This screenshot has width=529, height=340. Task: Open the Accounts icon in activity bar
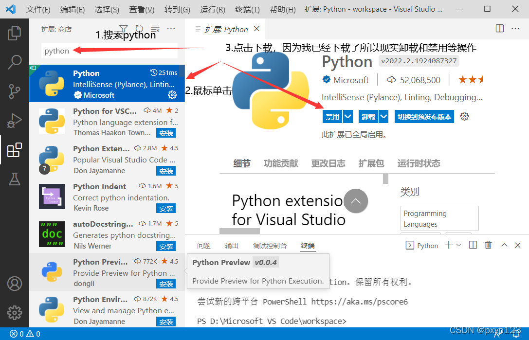click(15, 284)
